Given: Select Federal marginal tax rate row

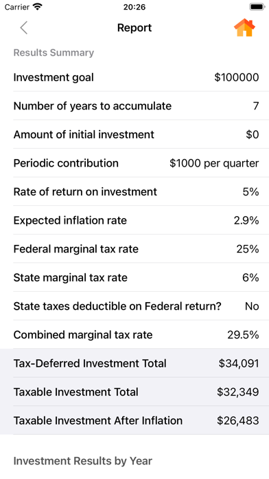Looking at the screenshot, I should pos(134,249).
